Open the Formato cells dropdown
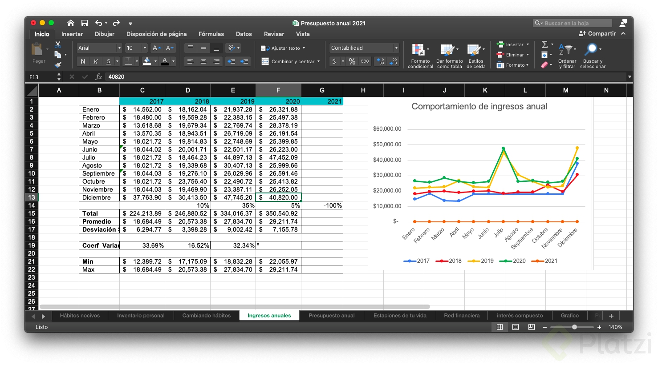Image resolution: width=658 pixels, height=365 pixels. point(513,65)
